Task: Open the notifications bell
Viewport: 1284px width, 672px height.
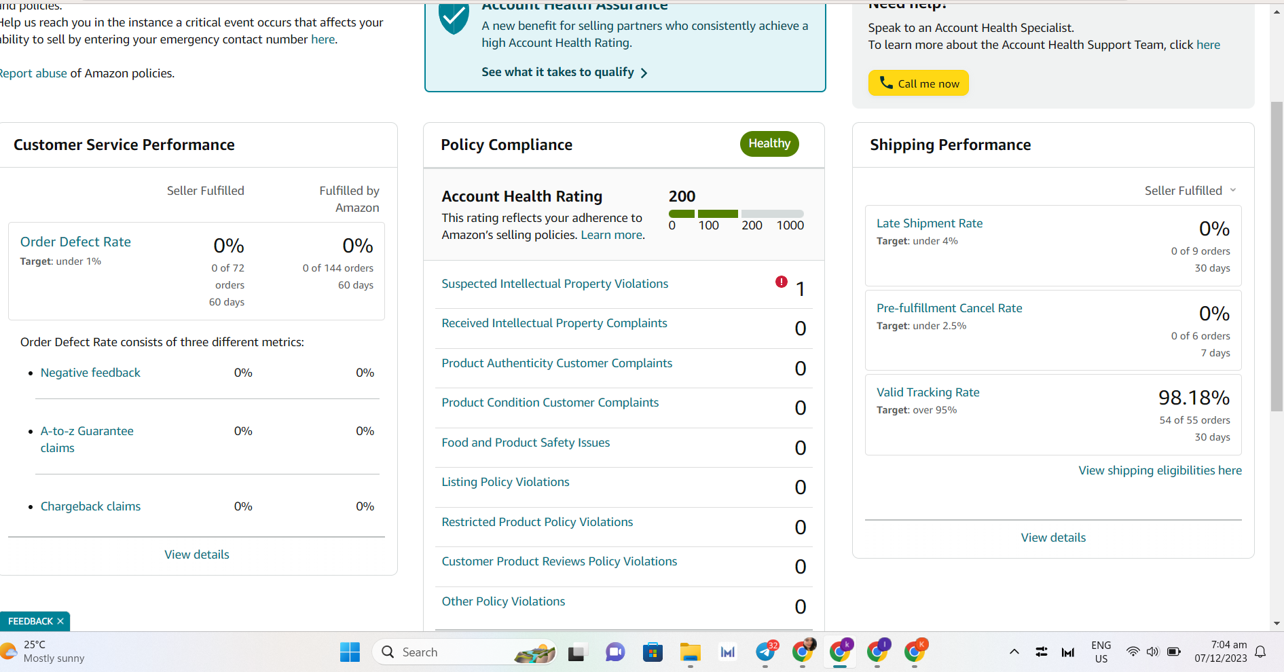Action: pos(1260,652)
